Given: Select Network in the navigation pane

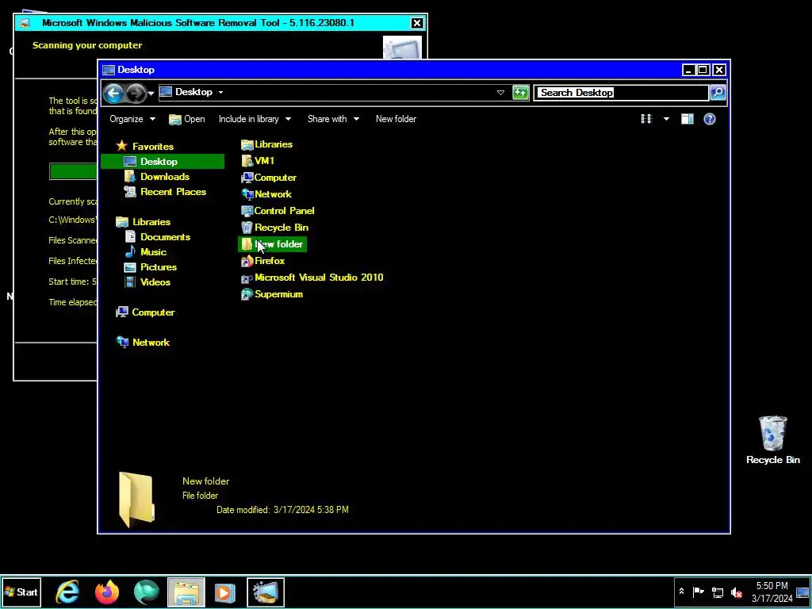Looking at the screenshot, I should pos(143,343).
